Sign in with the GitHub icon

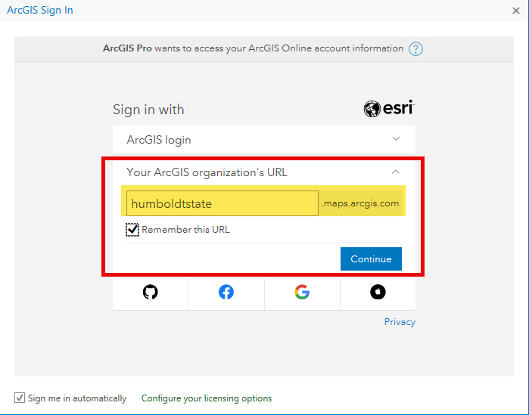150,292
